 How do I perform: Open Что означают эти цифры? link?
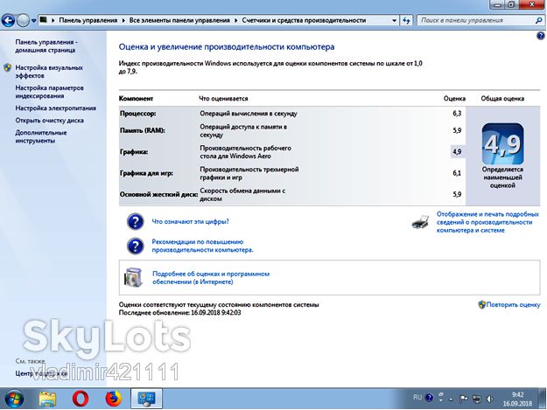[190, 221]
